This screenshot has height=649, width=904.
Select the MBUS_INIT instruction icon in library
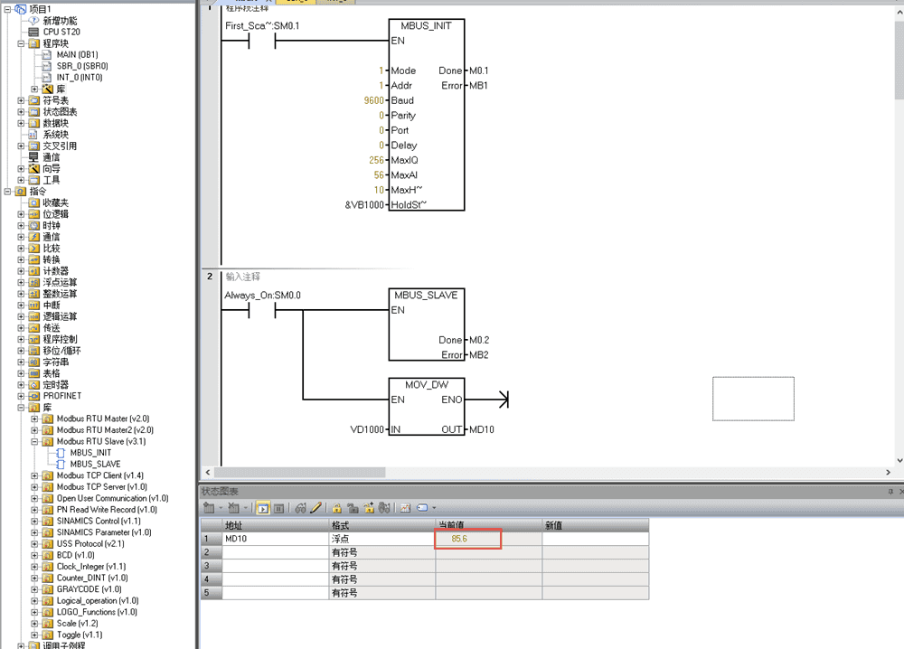61,453
